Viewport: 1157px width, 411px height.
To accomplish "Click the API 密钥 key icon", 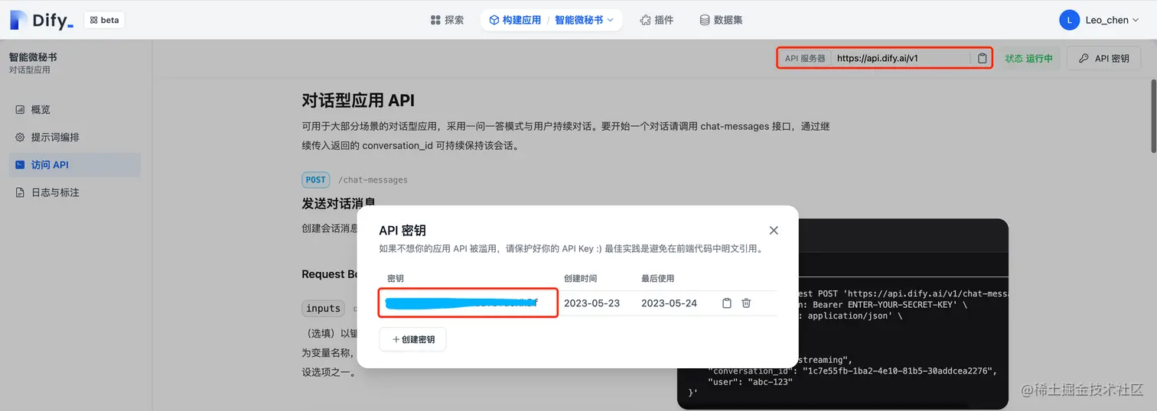I will (1084, 58).
